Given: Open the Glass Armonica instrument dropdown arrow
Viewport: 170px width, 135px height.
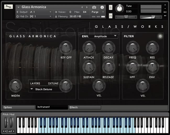Looking at the screenshot, I should click(x=18, y=7).
